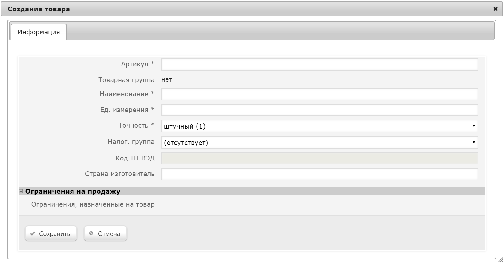This screenshot has height=263, width=504.
Task: Select the (отсутствует) combo box
Action: point(320,143)
